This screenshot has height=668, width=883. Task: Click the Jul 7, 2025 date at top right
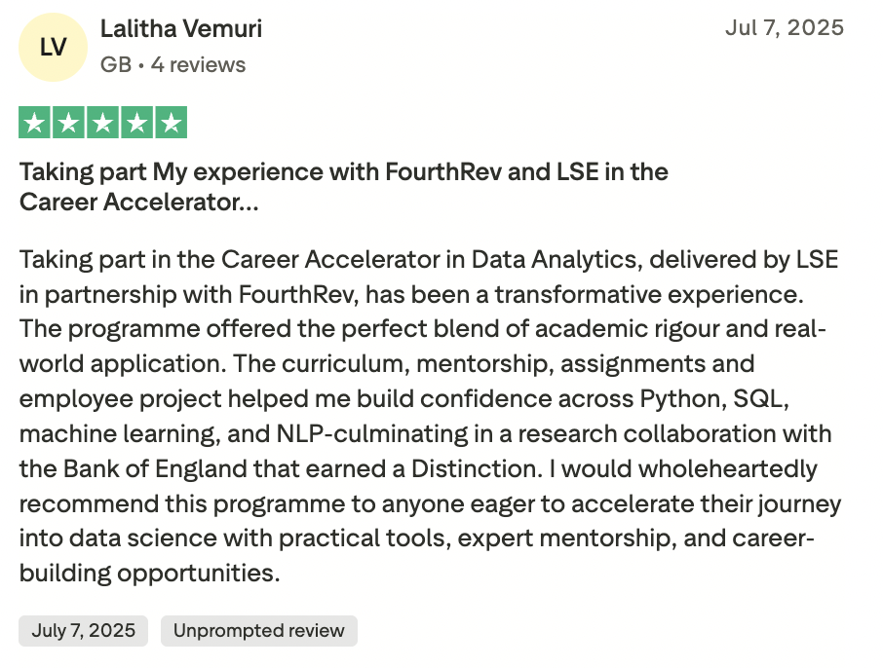784,27
